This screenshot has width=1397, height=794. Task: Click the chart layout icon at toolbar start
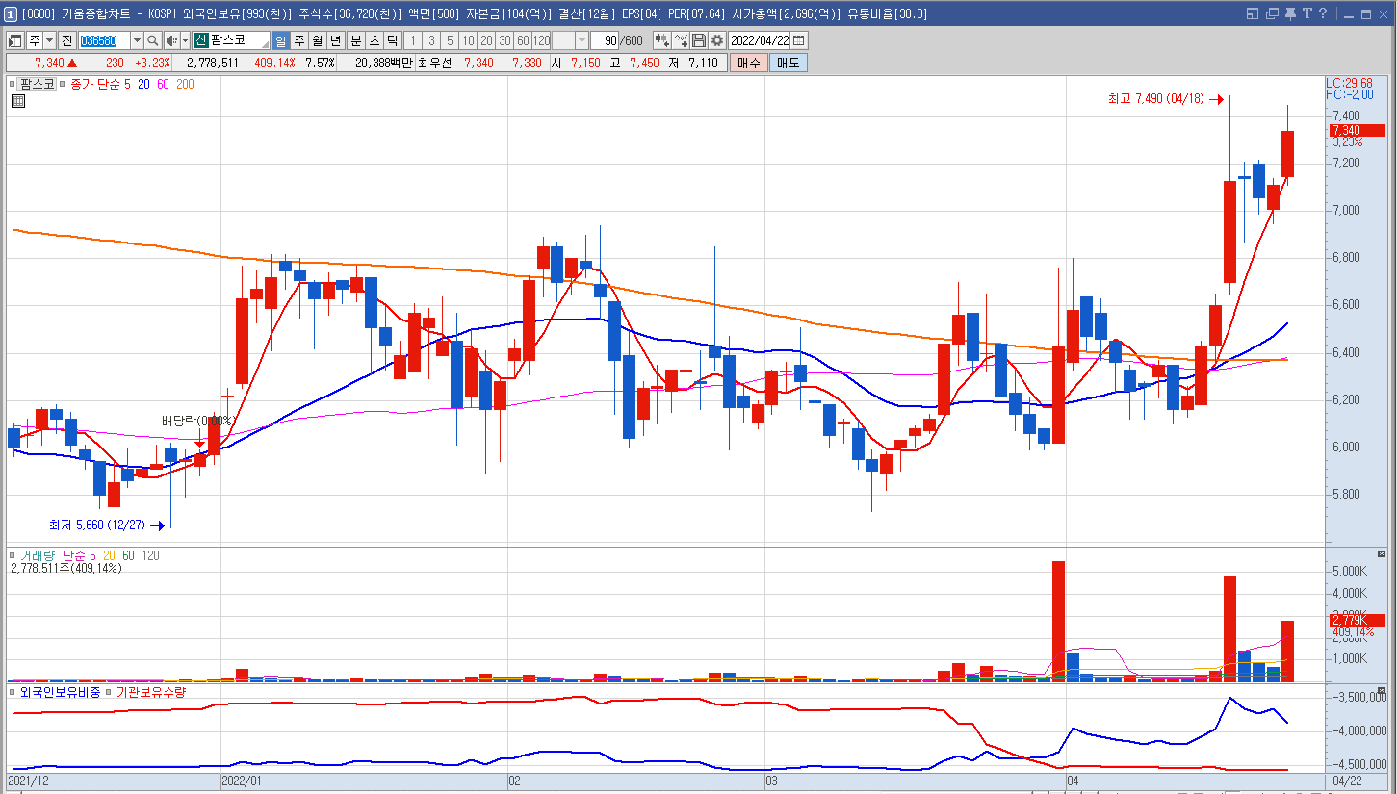(15, 40)
